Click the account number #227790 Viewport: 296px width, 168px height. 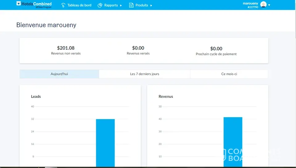point(253,7)
